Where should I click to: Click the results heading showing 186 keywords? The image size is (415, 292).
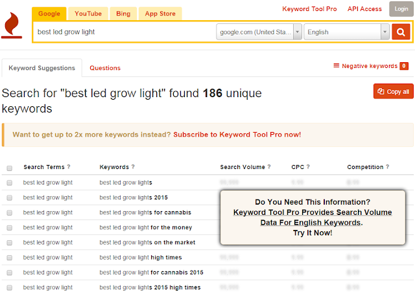(x=132, y=101)
